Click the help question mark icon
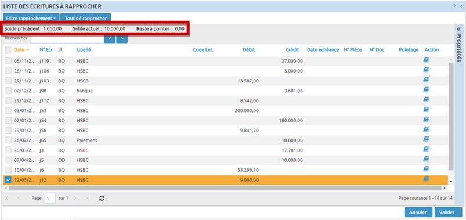The height and width of the screenshot is (220, 466). (454, 6)
